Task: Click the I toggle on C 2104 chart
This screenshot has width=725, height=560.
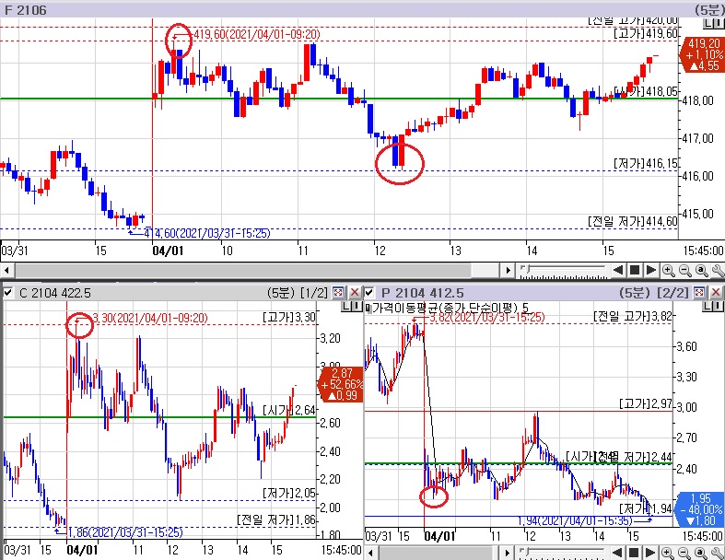Action: click(357, 306)
